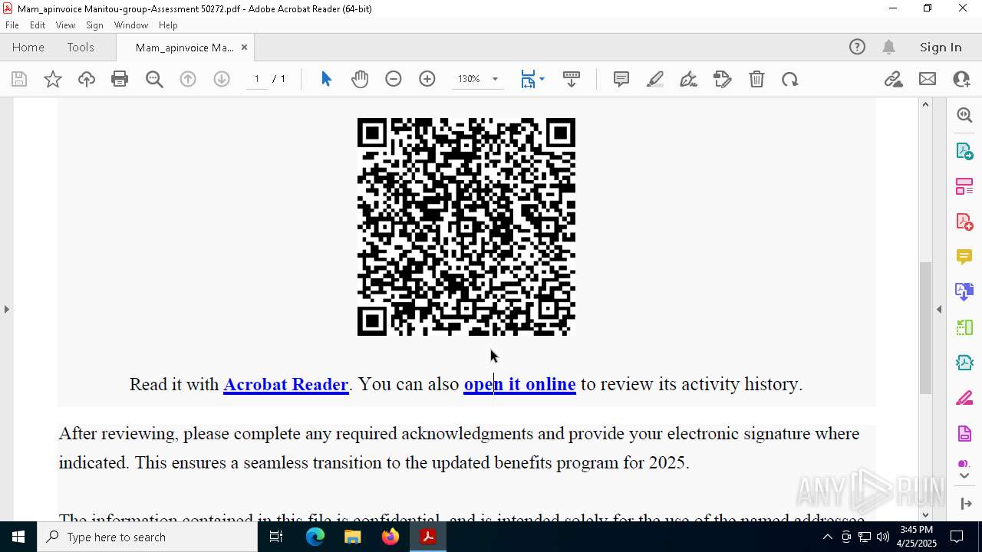This screenshot has height=552, width=982.
Task: Follow the Acrobat Reader link
Action: (286, 384)
